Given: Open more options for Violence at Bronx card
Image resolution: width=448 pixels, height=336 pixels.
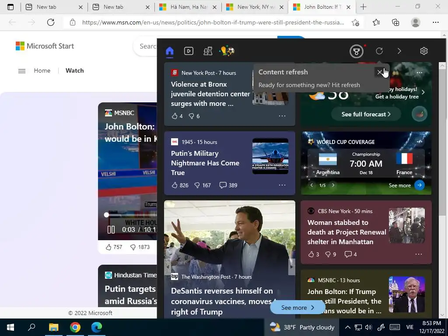Looking at the screenshot, I should pos(282,116).
